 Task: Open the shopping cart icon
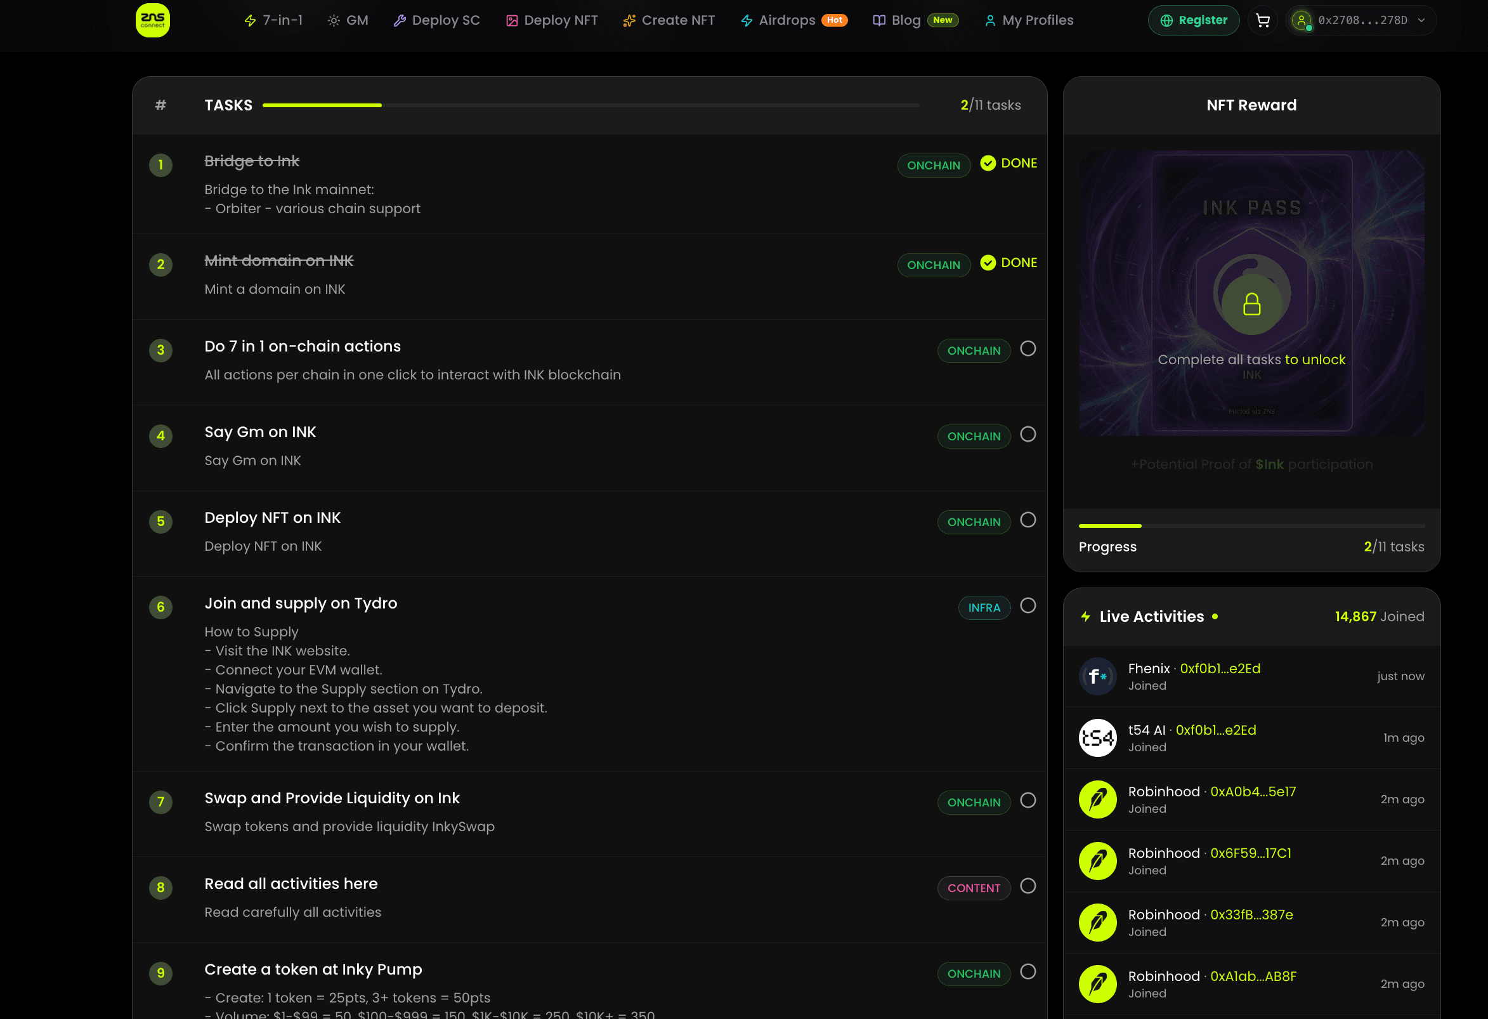[x=1263, y=20]
